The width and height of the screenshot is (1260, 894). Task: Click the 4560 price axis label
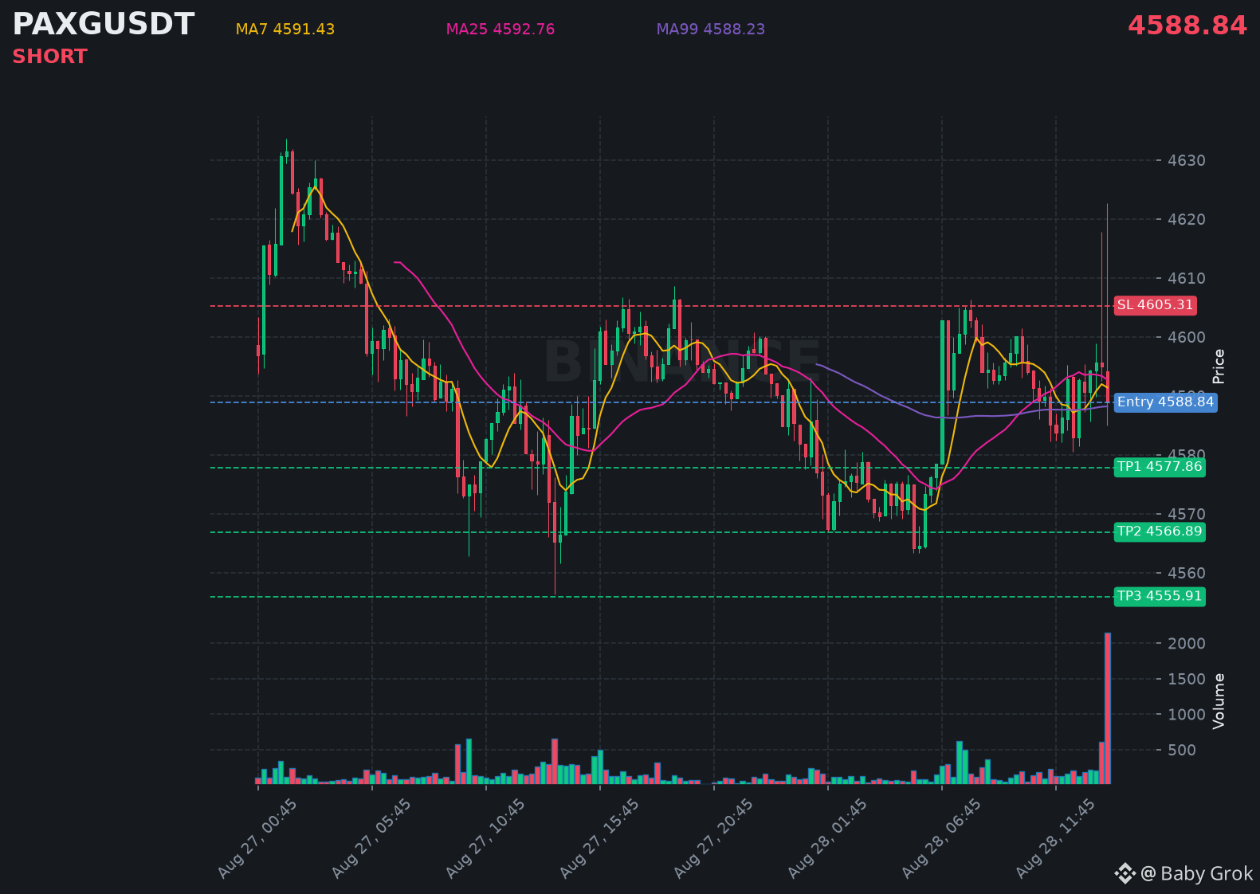coord(1186,573)
